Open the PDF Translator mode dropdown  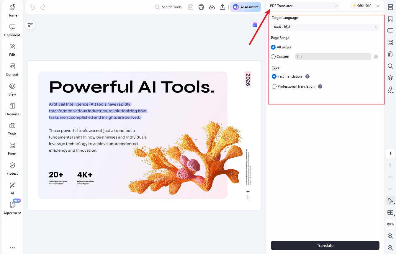(304, 6)
